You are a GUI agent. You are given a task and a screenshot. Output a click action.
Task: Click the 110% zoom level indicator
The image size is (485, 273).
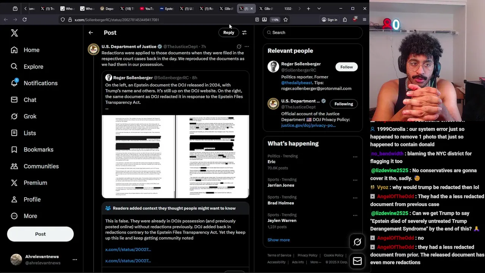pyautogui.click(x=275, y=20)
